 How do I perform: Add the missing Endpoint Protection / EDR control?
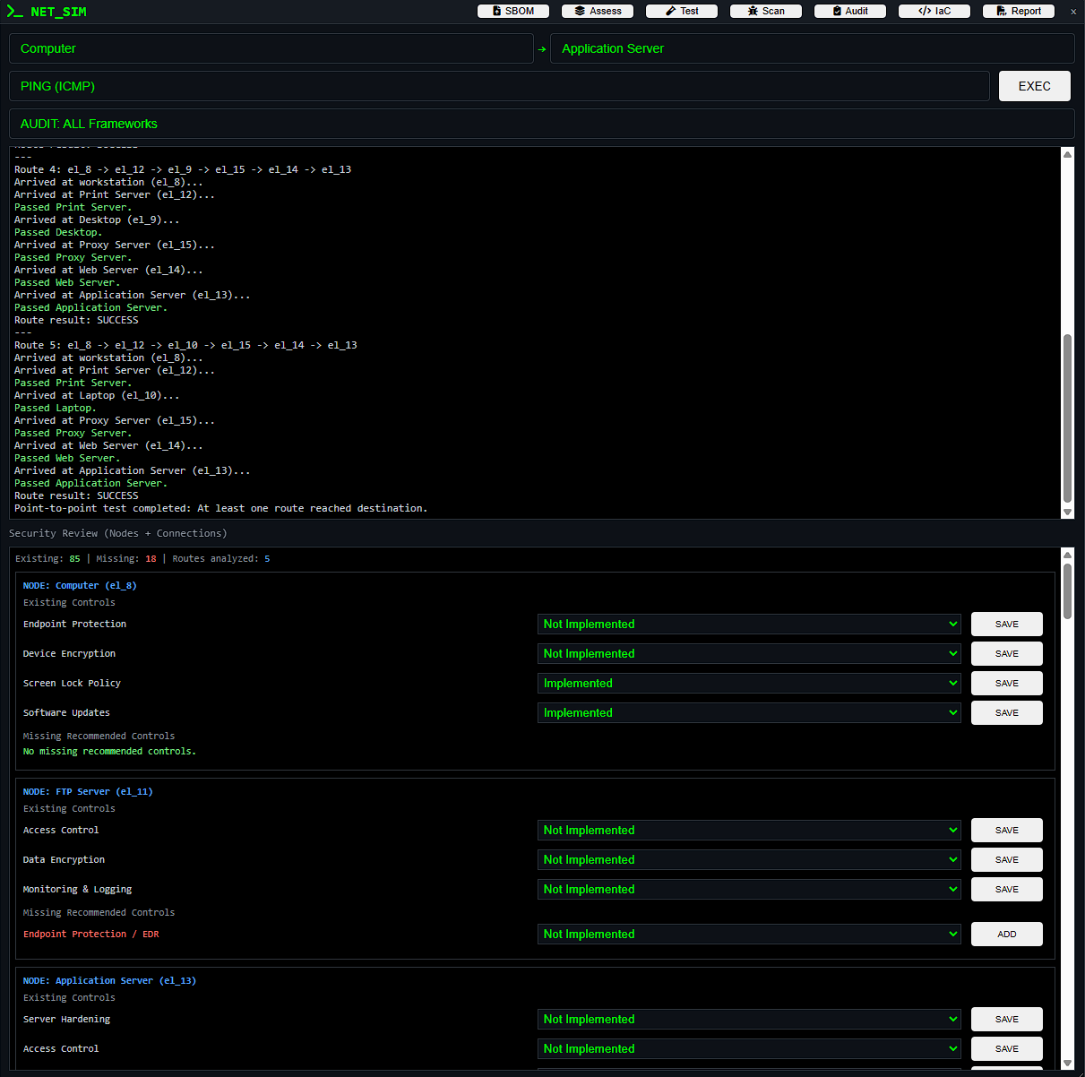(1006, 934)
